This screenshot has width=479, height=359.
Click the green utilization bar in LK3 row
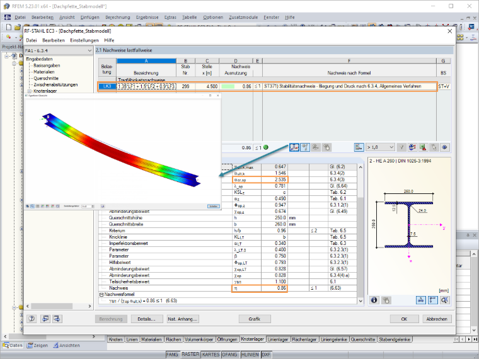pos(228,87)
